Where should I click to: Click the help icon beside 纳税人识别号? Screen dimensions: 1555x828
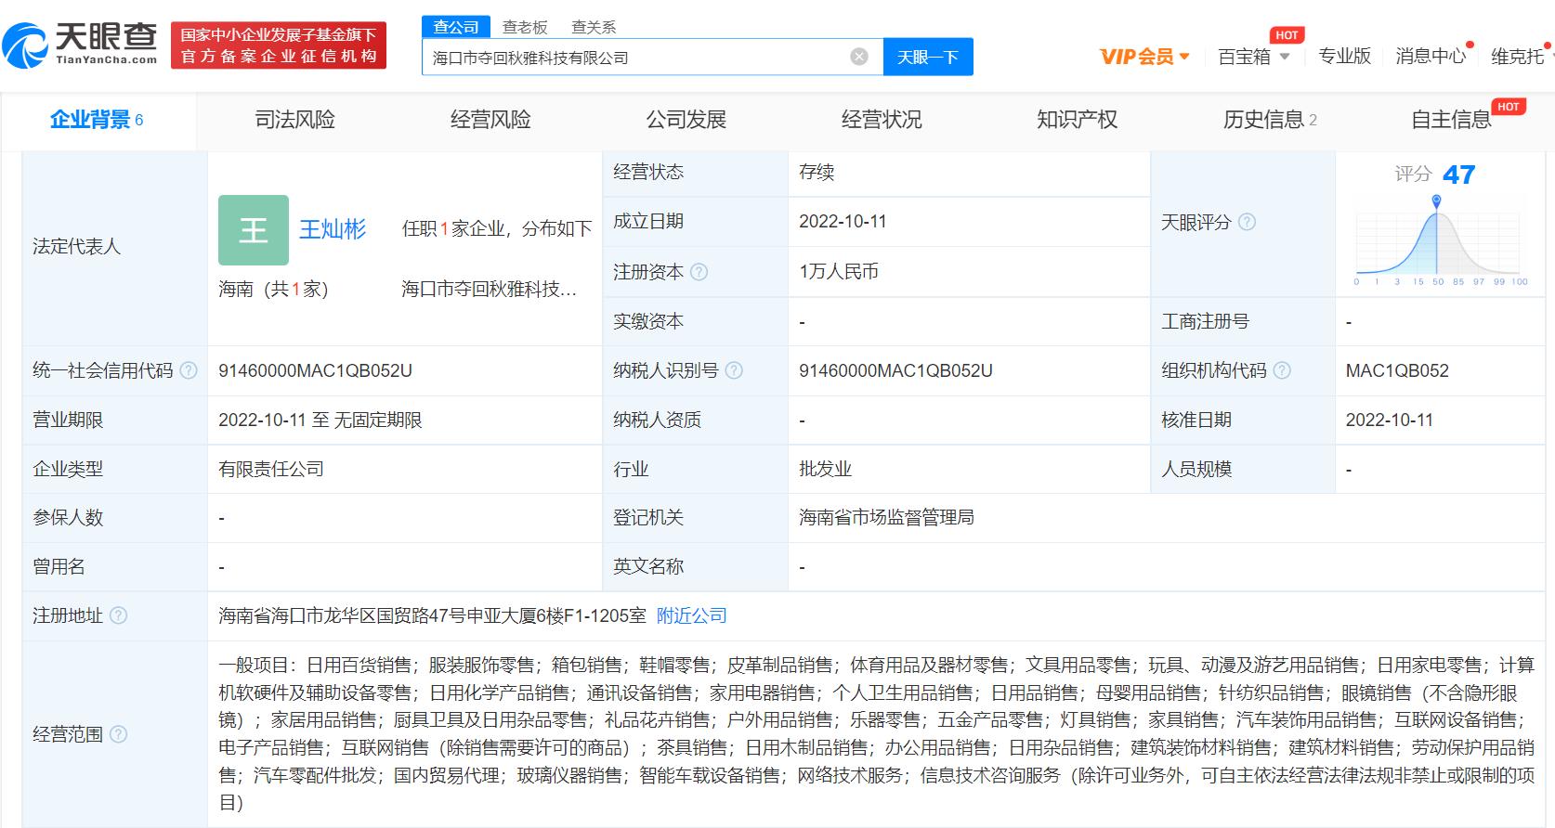tap(734, 370)
